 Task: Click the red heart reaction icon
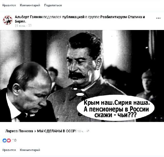(x=9, y=140)
